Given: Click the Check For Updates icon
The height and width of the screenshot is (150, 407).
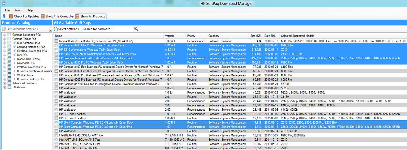Looking at the screenshot, I should pos(11,16).
